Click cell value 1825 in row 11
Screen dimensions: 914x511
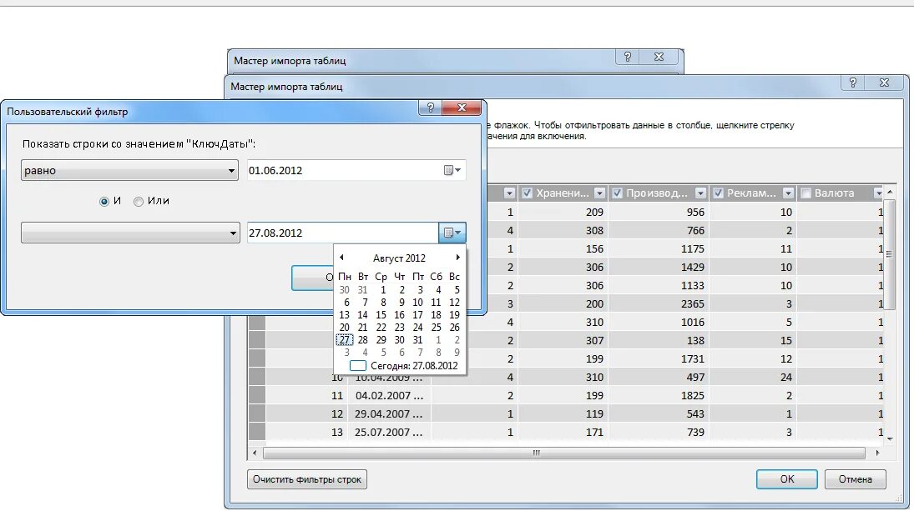click(659, 396)
